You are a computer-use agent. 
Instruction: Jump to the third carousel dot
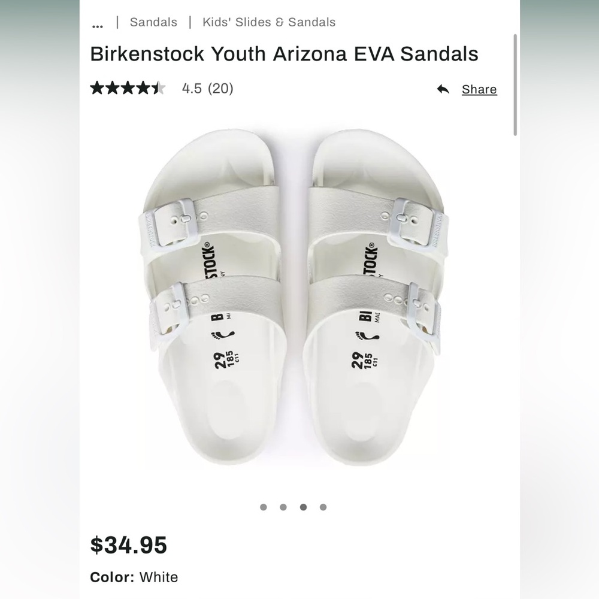click(x=303, y=507)
